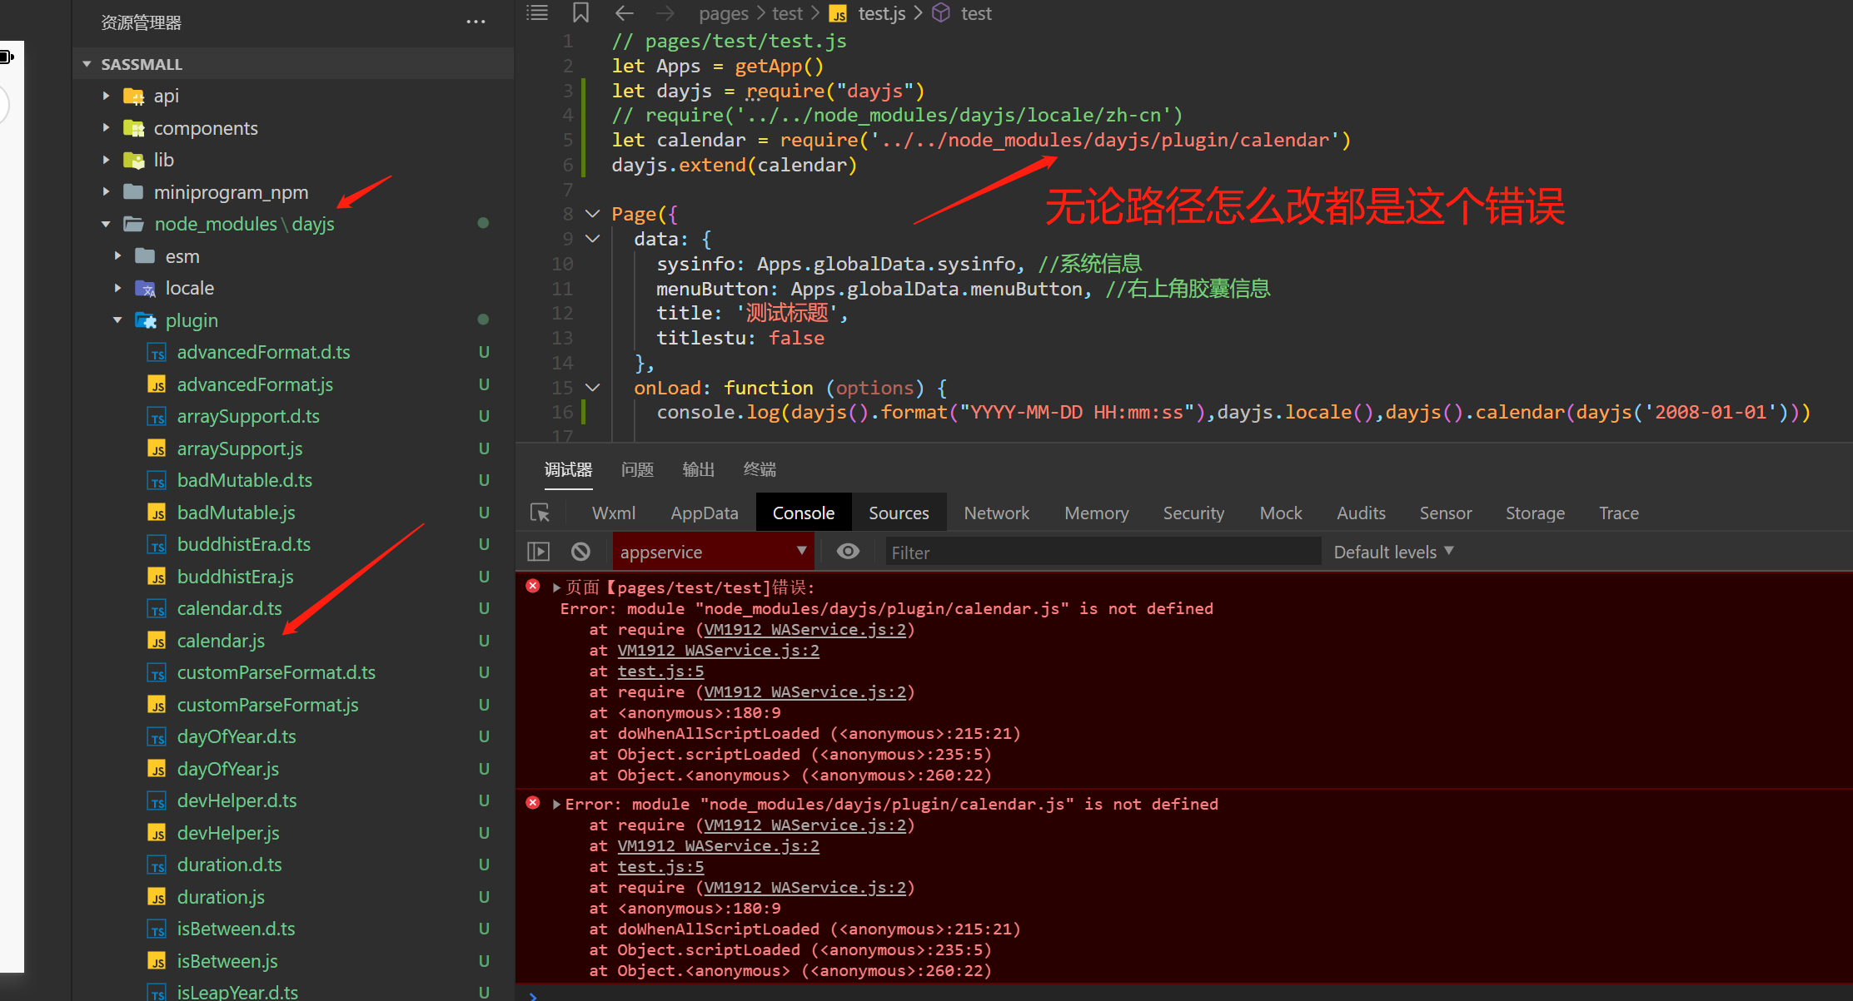Open the outline list icon in editor toolbar
Image resolution: width=1853 pixels, height=1001 pixels.
tap(538, 12)
